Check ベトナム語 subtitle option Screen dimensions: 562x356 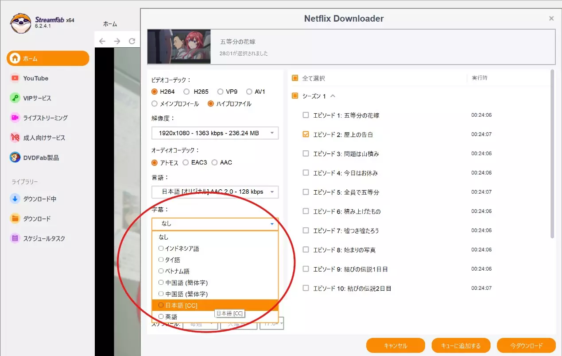pos(161,271)
